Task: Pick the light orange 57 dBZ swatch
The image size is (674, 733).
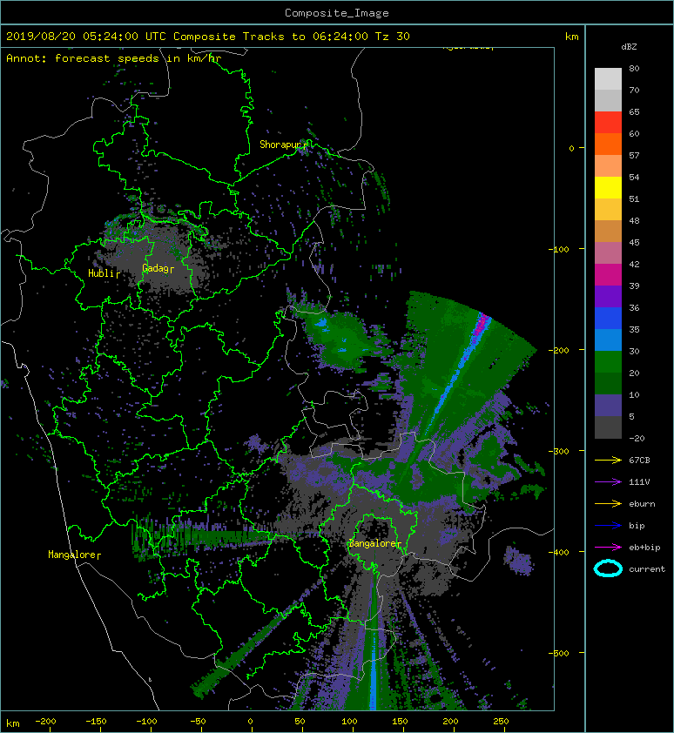Action: click(x=608, y=165)
